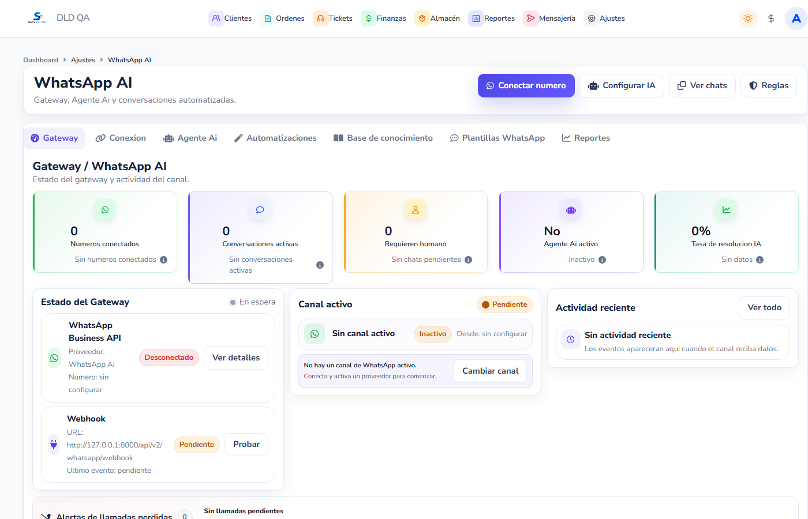Open the Almacén menu
Image resolution: width=808 pixels, height=519 pixels.
pos(437,18)
